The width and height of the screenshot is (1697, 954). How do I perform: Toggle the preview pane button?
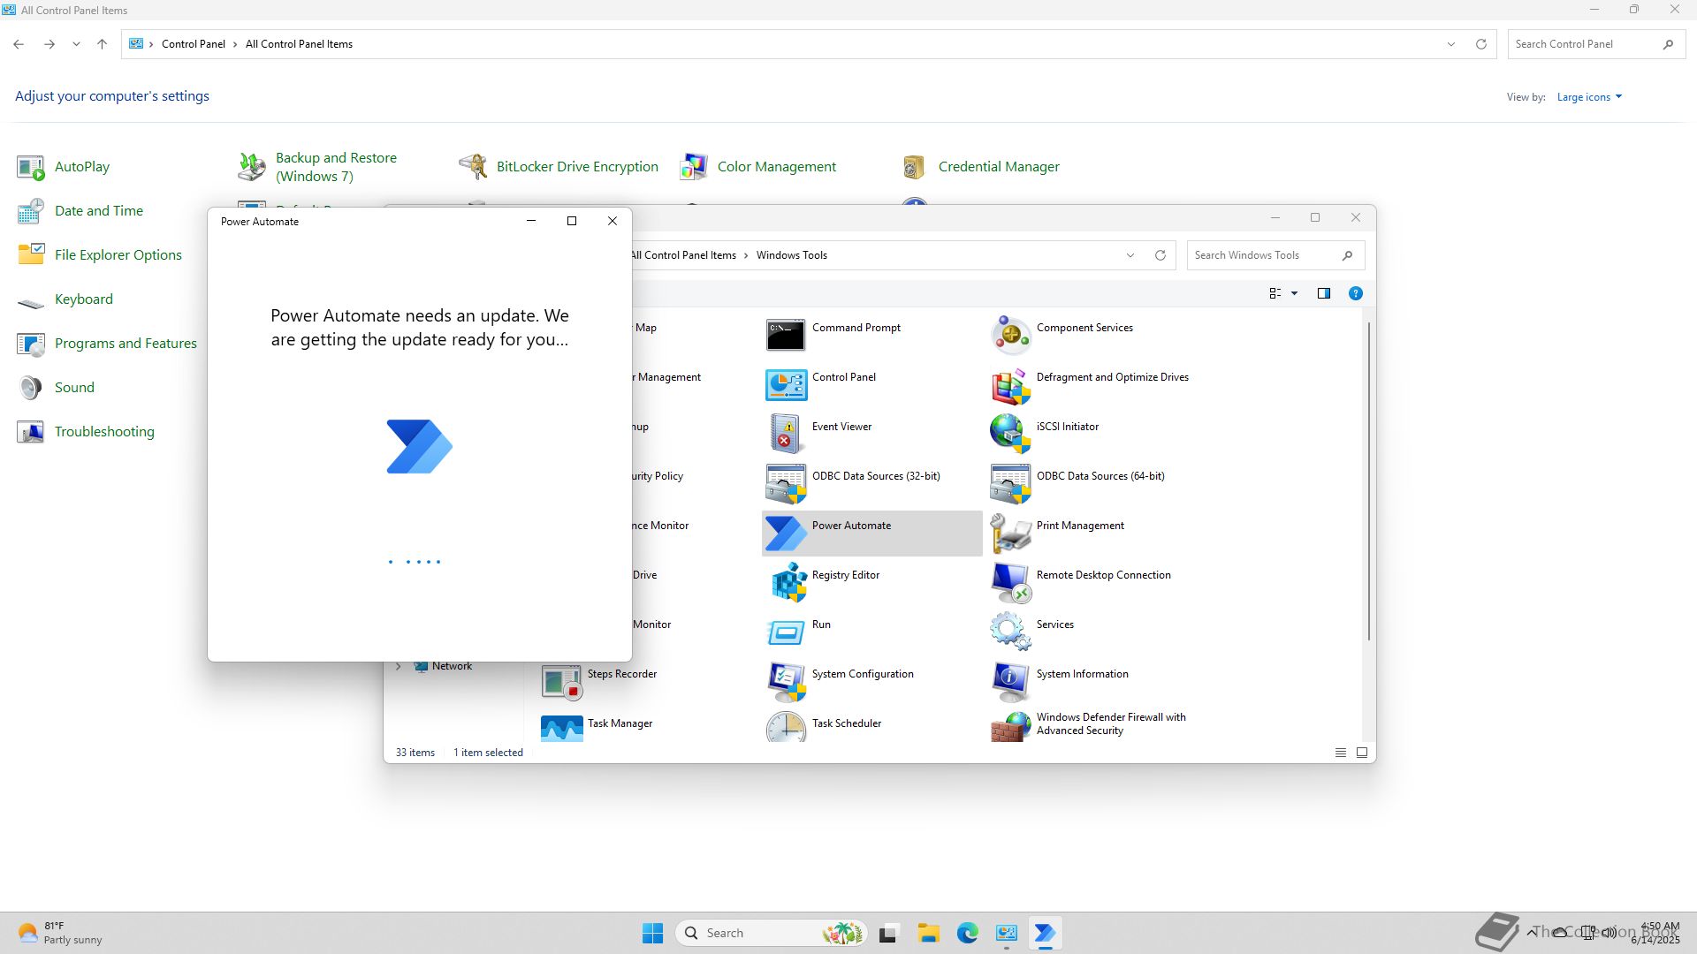pyautogui.click(x=1323, y=293)
